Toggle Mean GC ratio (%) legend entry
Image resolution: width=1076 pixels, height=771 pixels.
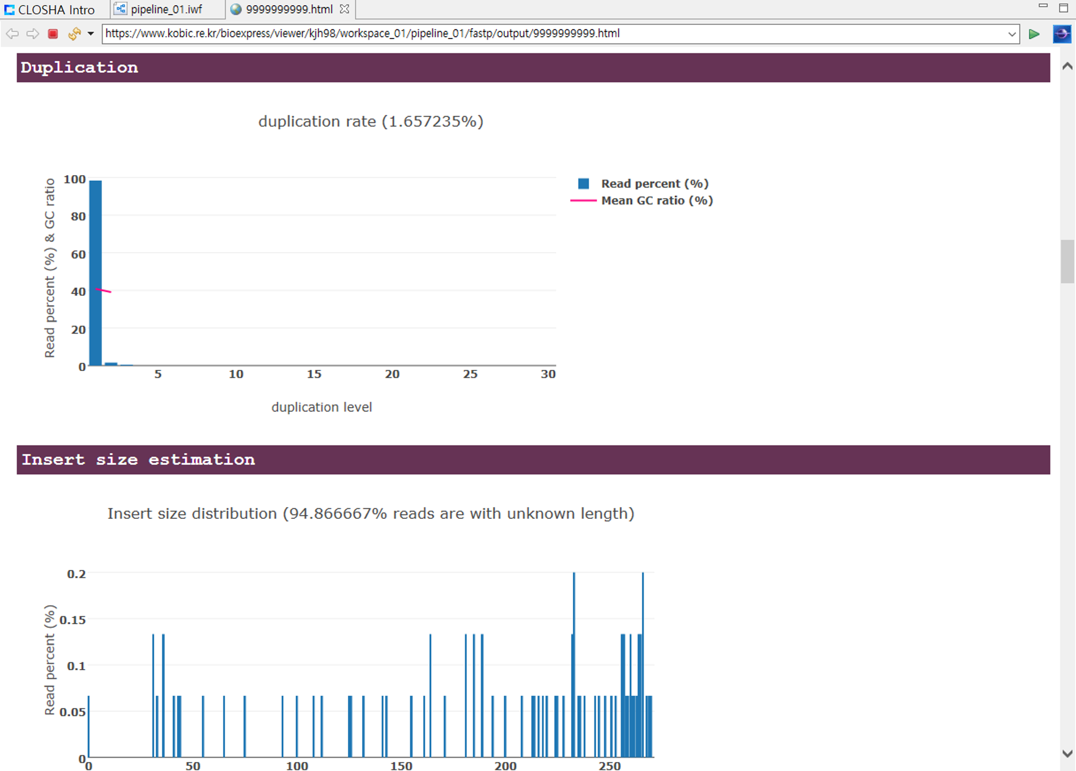641,201
